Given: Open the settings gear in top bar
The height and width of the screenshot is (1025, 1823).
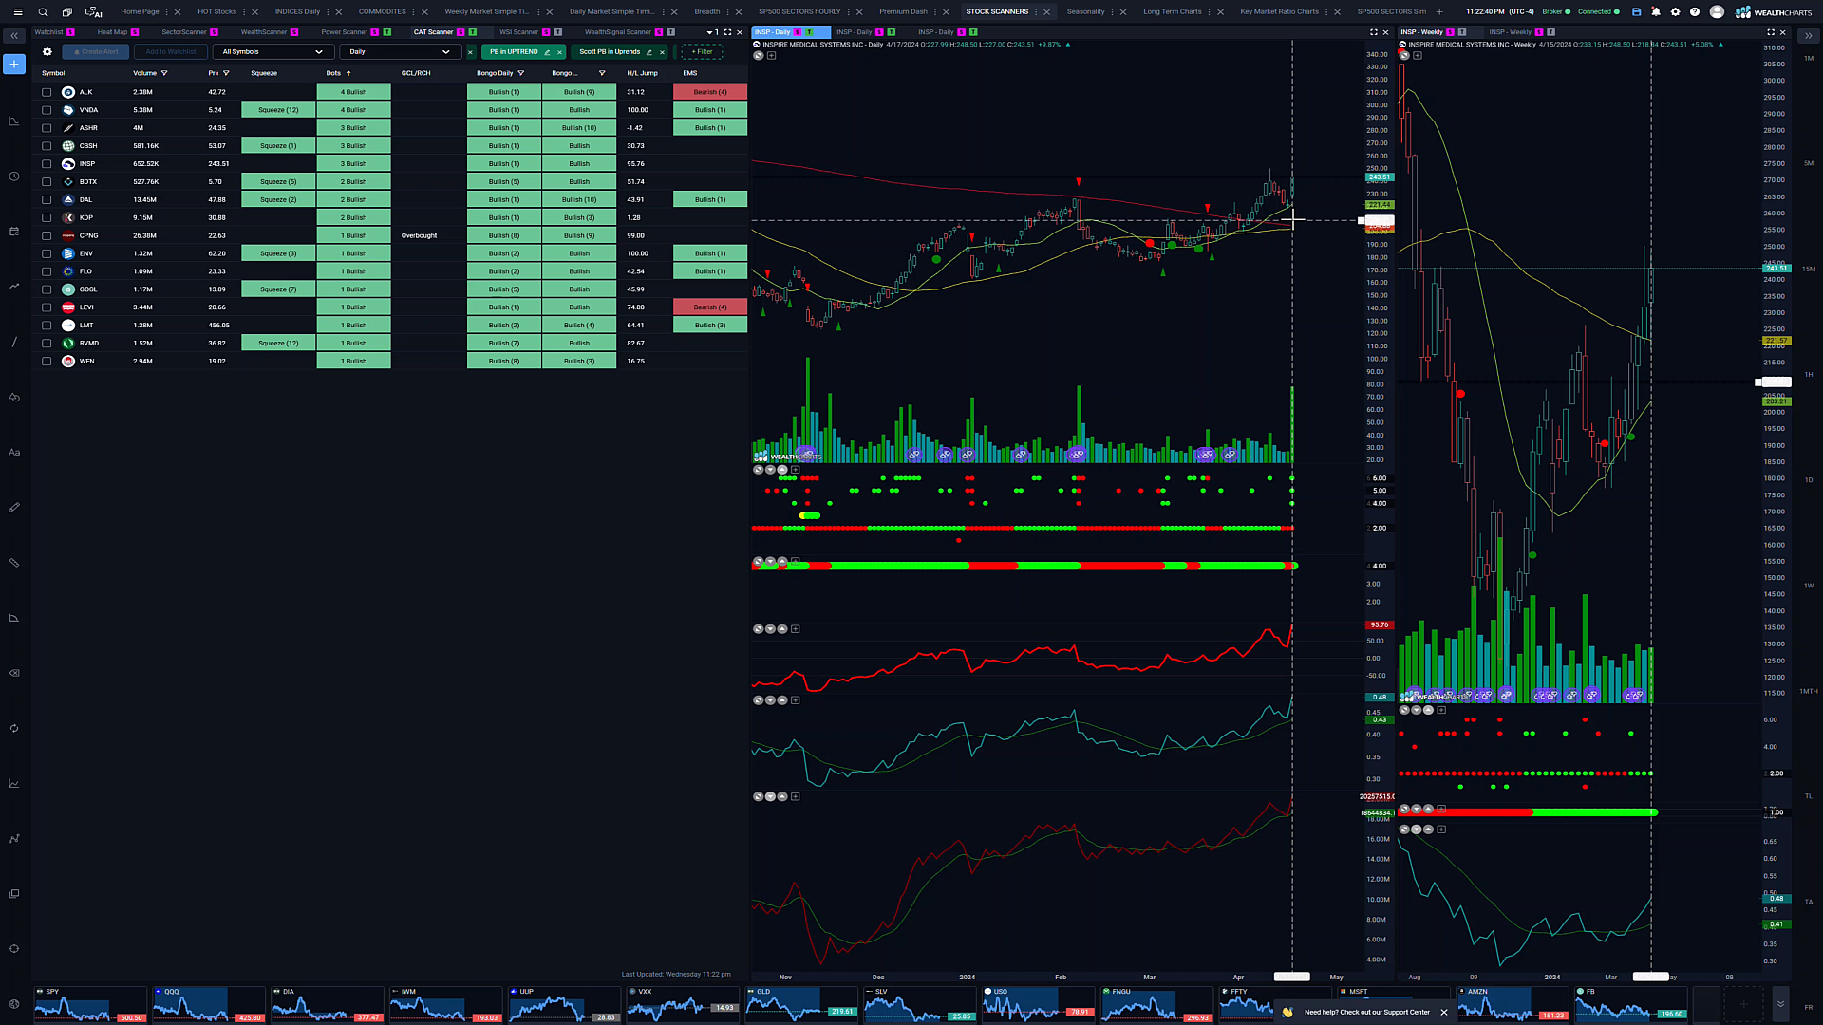Looking at the screenshot, I should pyautogui.click(x=1675, y=12).
